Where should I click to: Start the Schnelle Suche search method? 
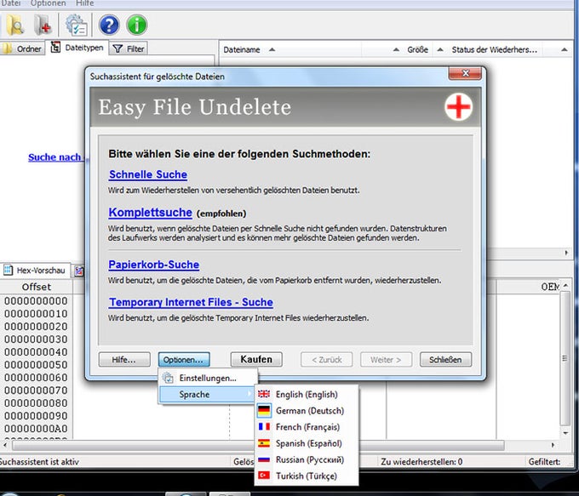click(148, 174)
